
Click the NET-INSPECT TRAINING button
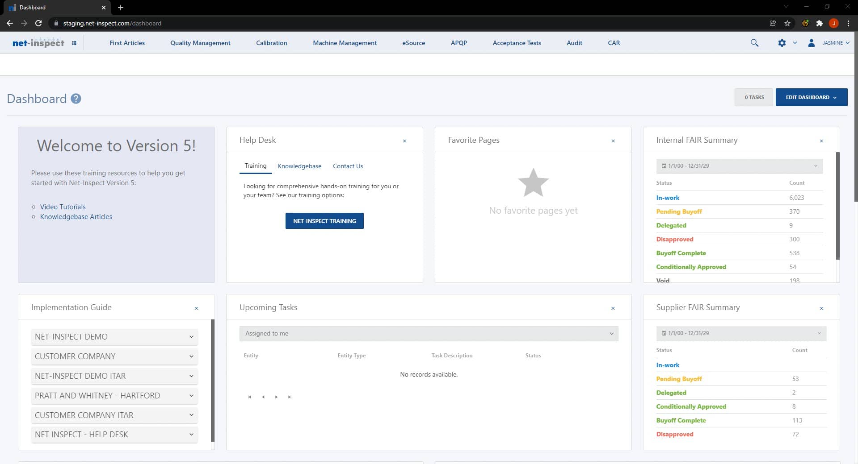324,220
